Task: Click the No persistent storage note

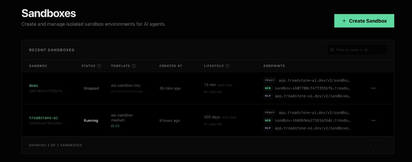Action: click(127, 91)
